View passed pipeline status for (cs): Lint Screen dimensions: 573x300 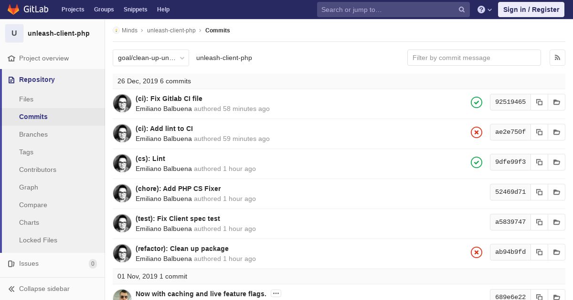(477, 162)
